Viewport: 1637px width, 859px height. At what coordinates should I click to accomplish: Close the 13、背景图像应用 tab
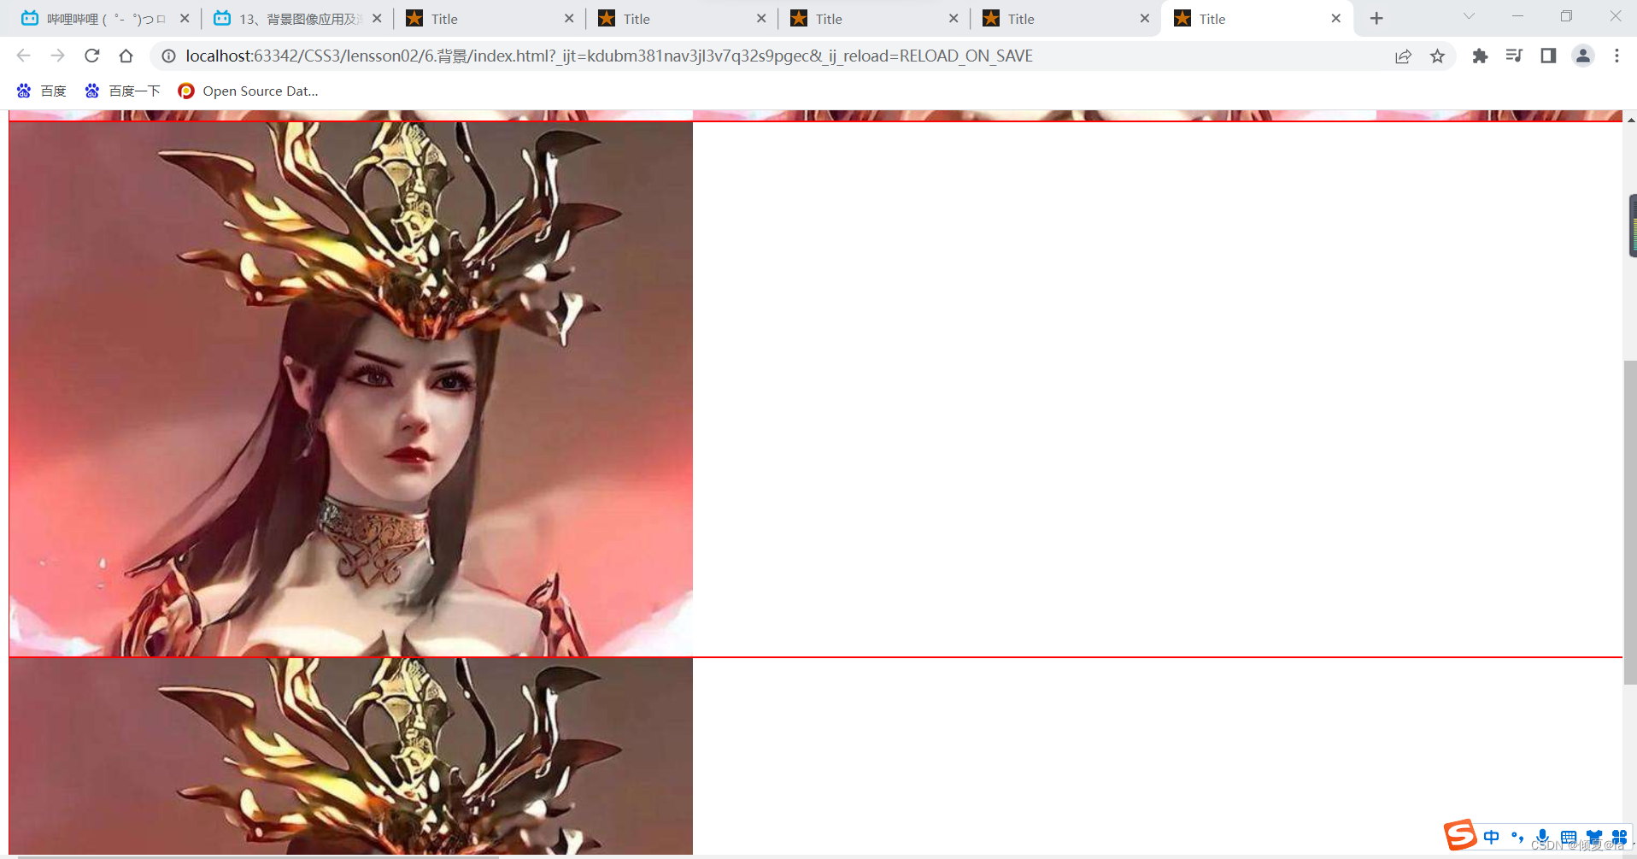click(x=377, y=18)
